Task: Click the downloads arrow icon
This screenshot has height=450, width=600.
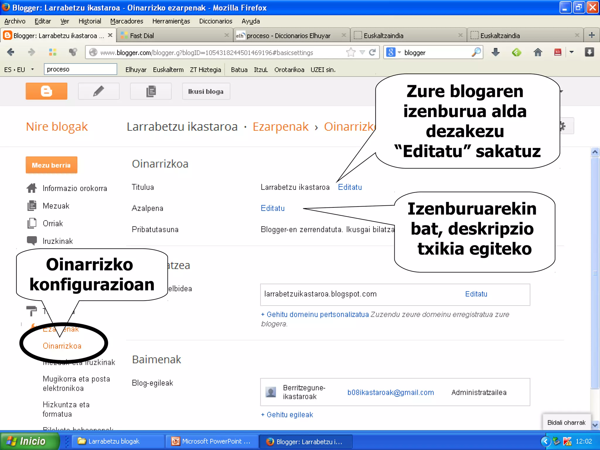Action: pyautogui.click(x=495, y=52)
